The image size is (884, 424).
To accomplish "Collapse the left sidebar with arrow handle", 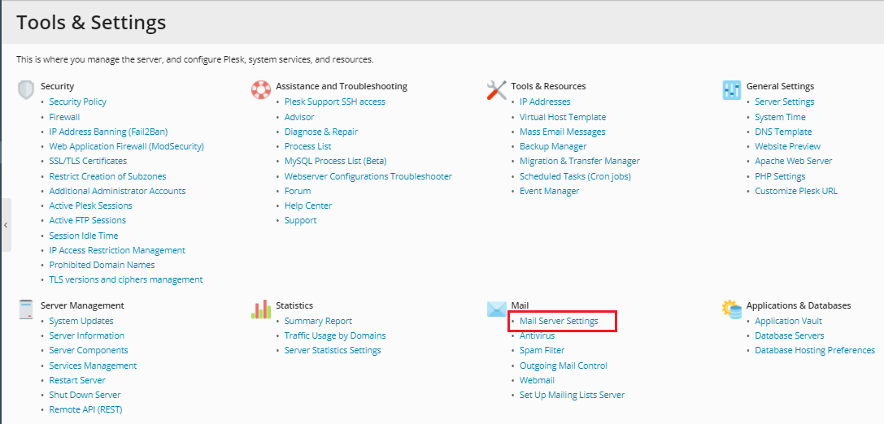I will click(6, 225).
